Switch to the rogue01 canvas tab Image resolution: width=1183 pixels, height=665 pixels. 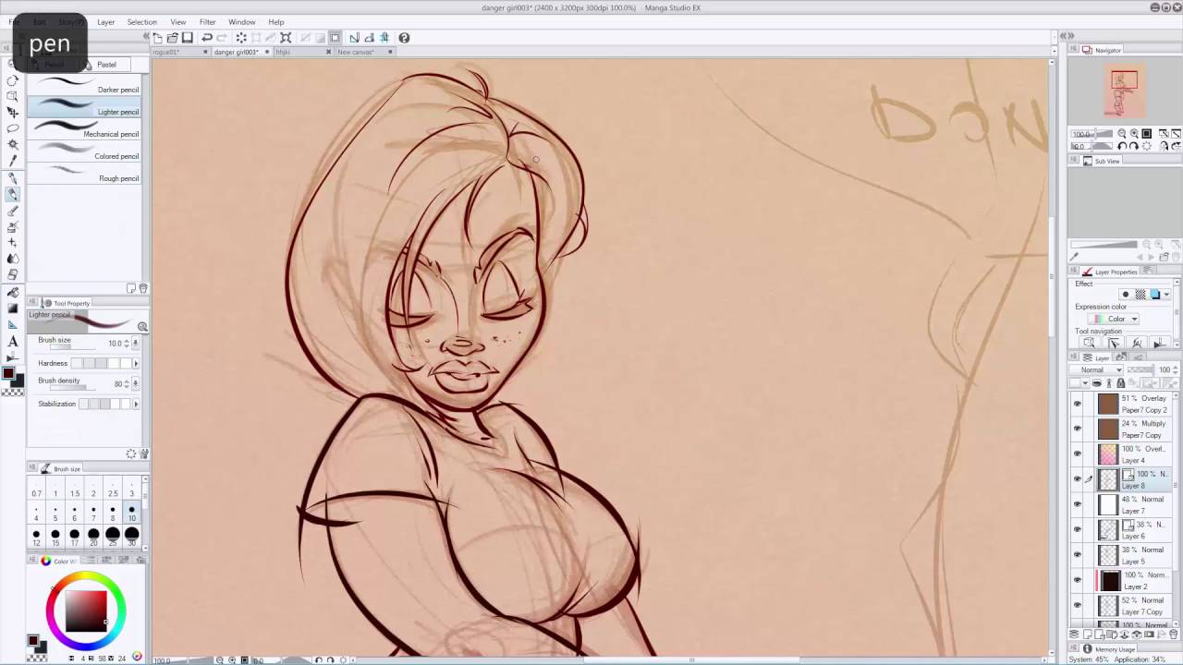(166, 52)
